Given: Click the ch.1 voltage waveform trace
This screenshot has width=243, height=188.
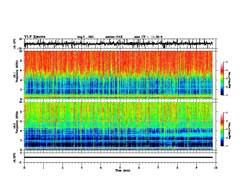Looking at the screenshot, I should (118, 44).
